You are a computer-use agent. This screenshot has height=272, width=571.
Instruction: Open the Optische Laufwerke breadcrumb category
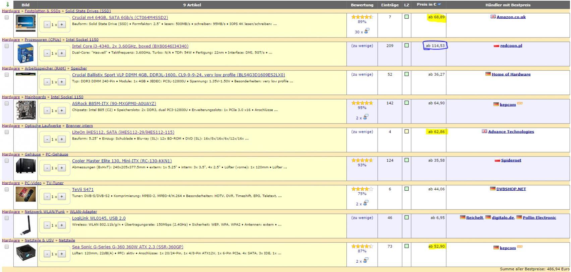(43, 126)
